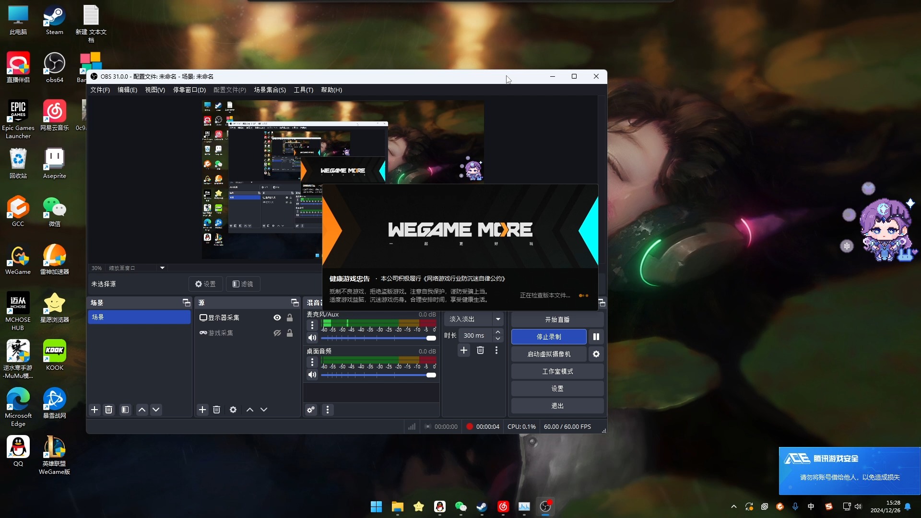
Task: Click 启动虚拟摄像机 button
Action: 549,354
